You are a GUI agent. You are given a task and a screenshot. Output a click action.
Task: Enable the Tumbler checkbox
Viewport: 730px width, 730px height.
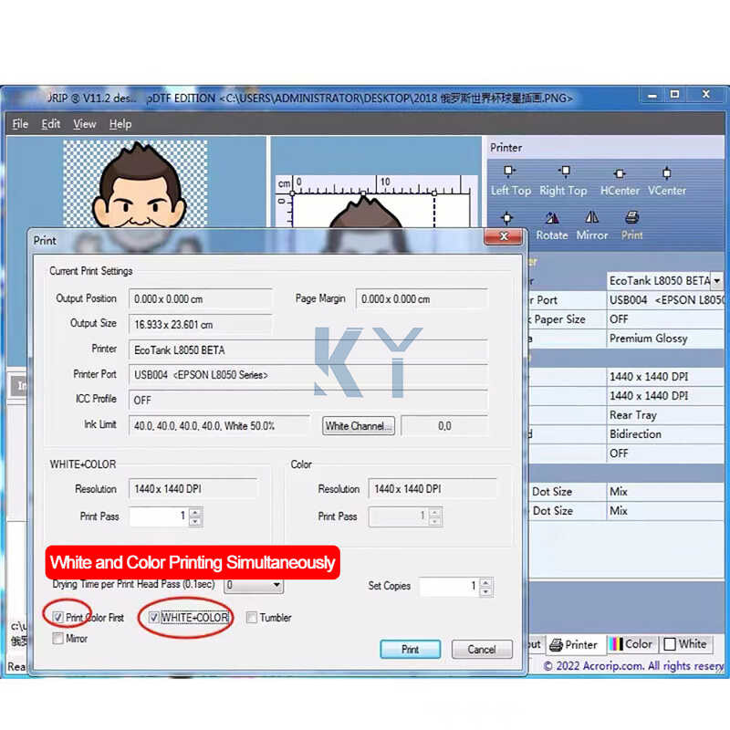(252, 618)
